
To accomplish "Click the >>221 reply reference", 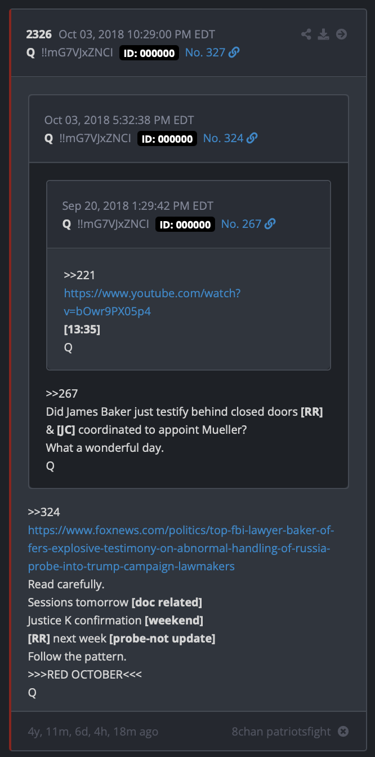I will (80, 275).
